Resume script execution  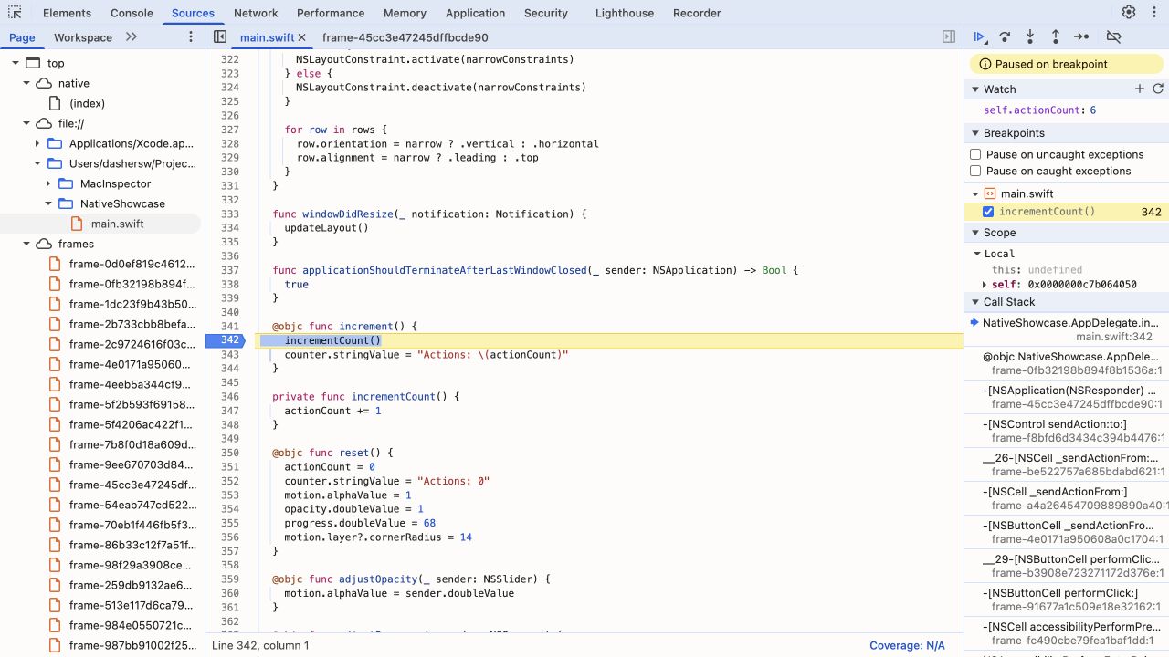click(x=979, y=37)
